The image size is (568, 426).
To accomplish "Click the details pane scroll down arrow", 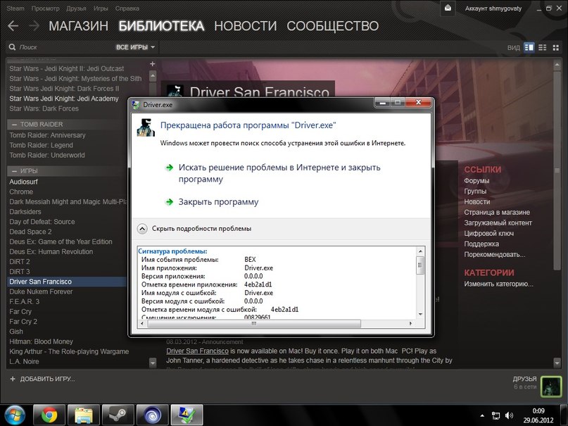I will [557, 362].
